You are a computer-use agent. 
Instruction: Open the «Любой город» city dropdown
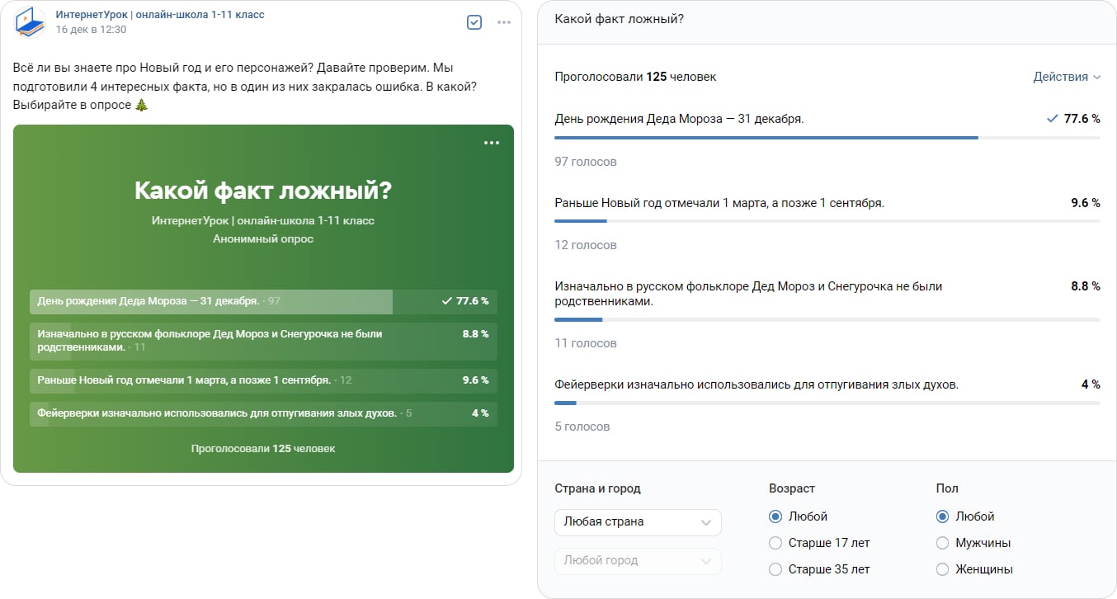pos(638,561)
